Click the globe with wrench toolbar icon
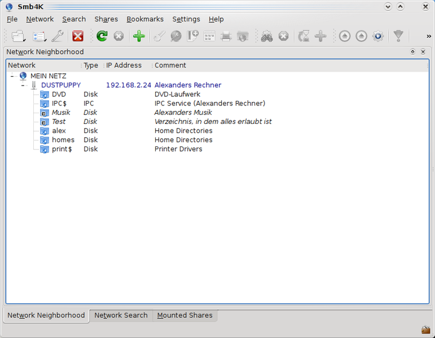This screenshot has width=435, height=338. 176,36
